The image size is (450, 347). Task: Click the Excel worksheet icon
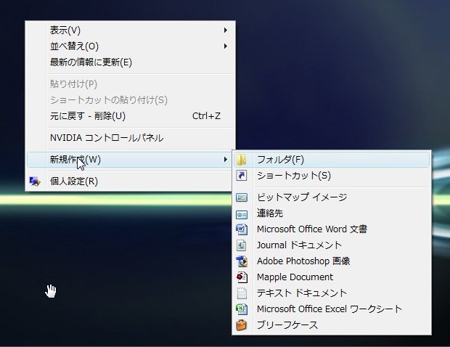[x=242, y=309]
